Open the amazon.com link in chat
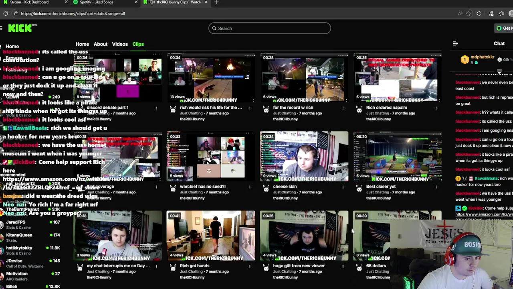The width and height of the screenshot is (513, 289). click(x=484, y=215)
